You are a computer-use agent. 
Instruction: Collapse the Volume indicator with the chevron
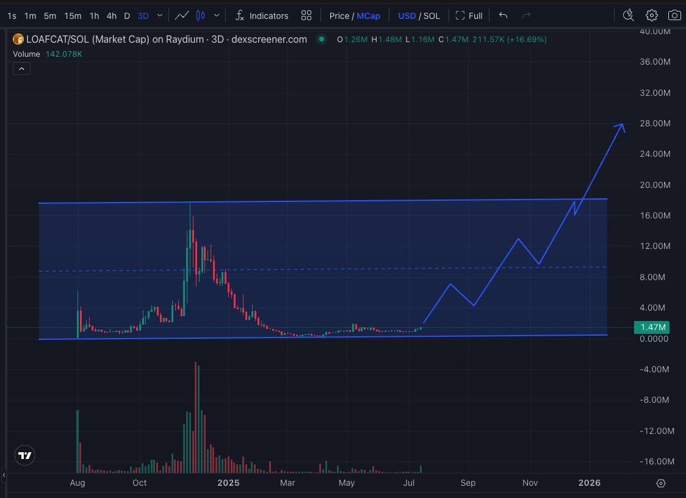tap(21, 68)
